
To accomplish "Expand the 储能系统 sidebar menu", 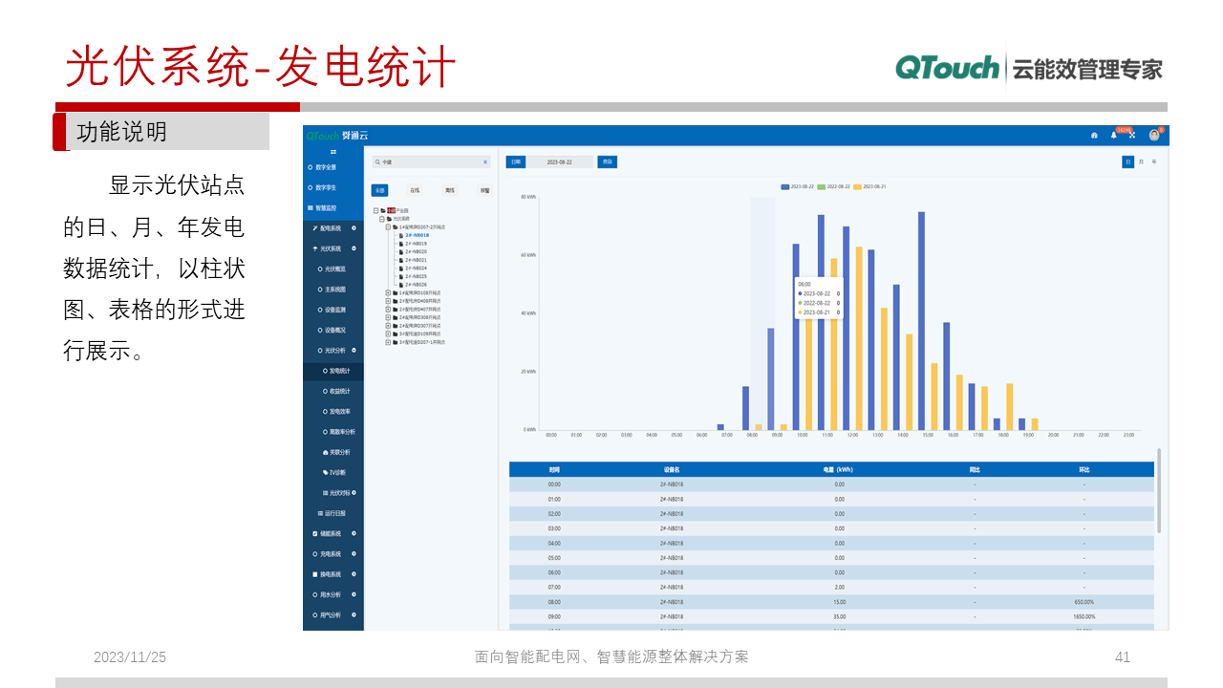I will pyautogui.click(x=330, y=533).
